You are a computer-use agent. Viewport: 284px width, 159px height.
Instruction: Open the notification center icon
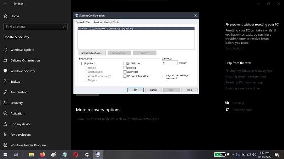(277, 155)
